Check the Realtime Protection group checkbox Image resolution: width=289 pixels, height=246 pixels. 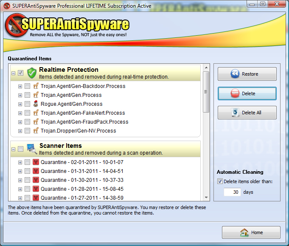pyautogui.click(x=21, y=73)
